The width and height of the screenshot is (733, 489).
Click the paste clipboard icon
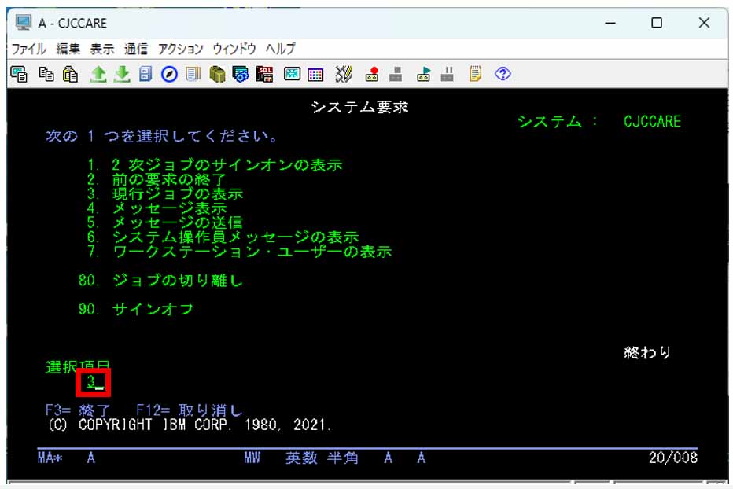pyautogui.click(x=70, y=74)
